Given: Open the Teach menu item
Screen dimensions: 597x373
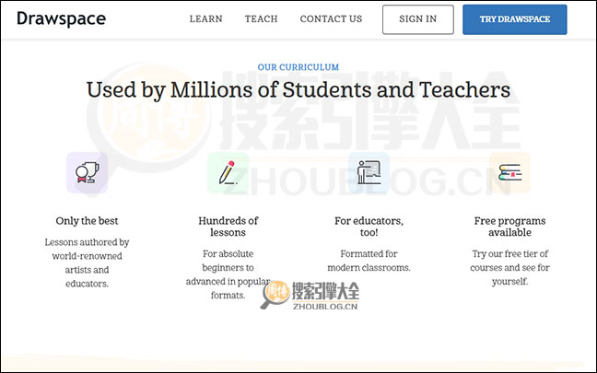Looking at the screenshot, I should (262, 19).
